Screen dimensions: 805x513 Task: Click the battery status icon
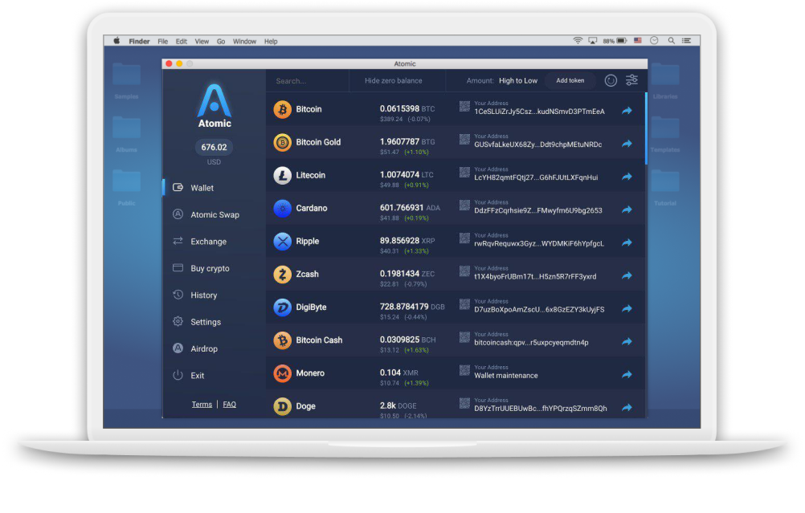click(x=622, y=40)
